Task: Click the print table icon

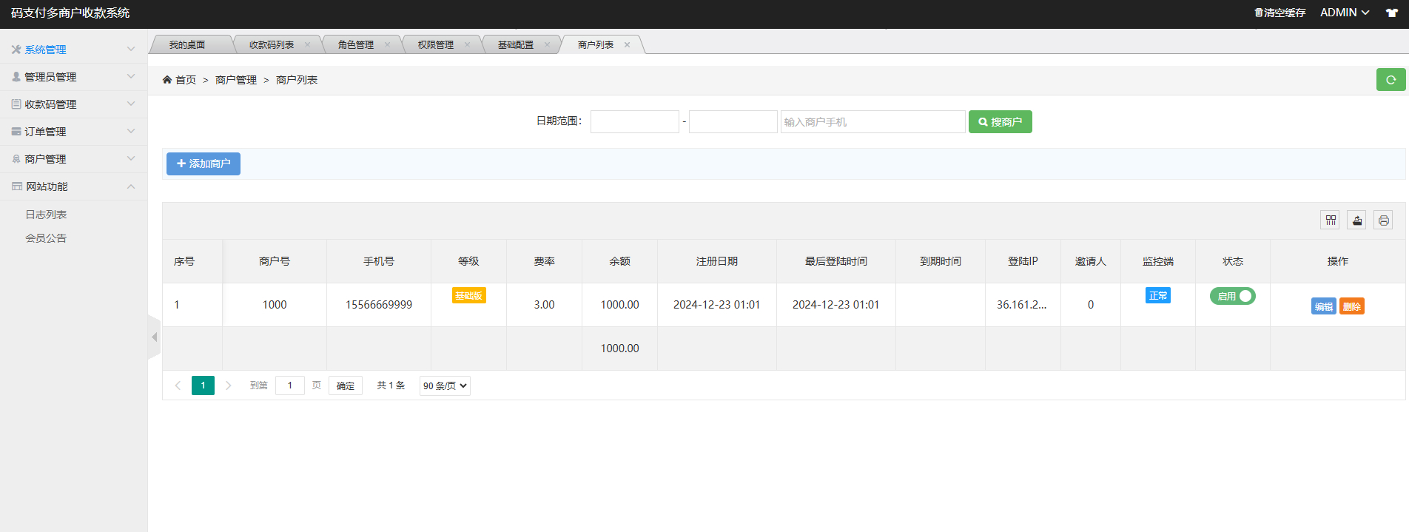Action: pos(1383,220)
